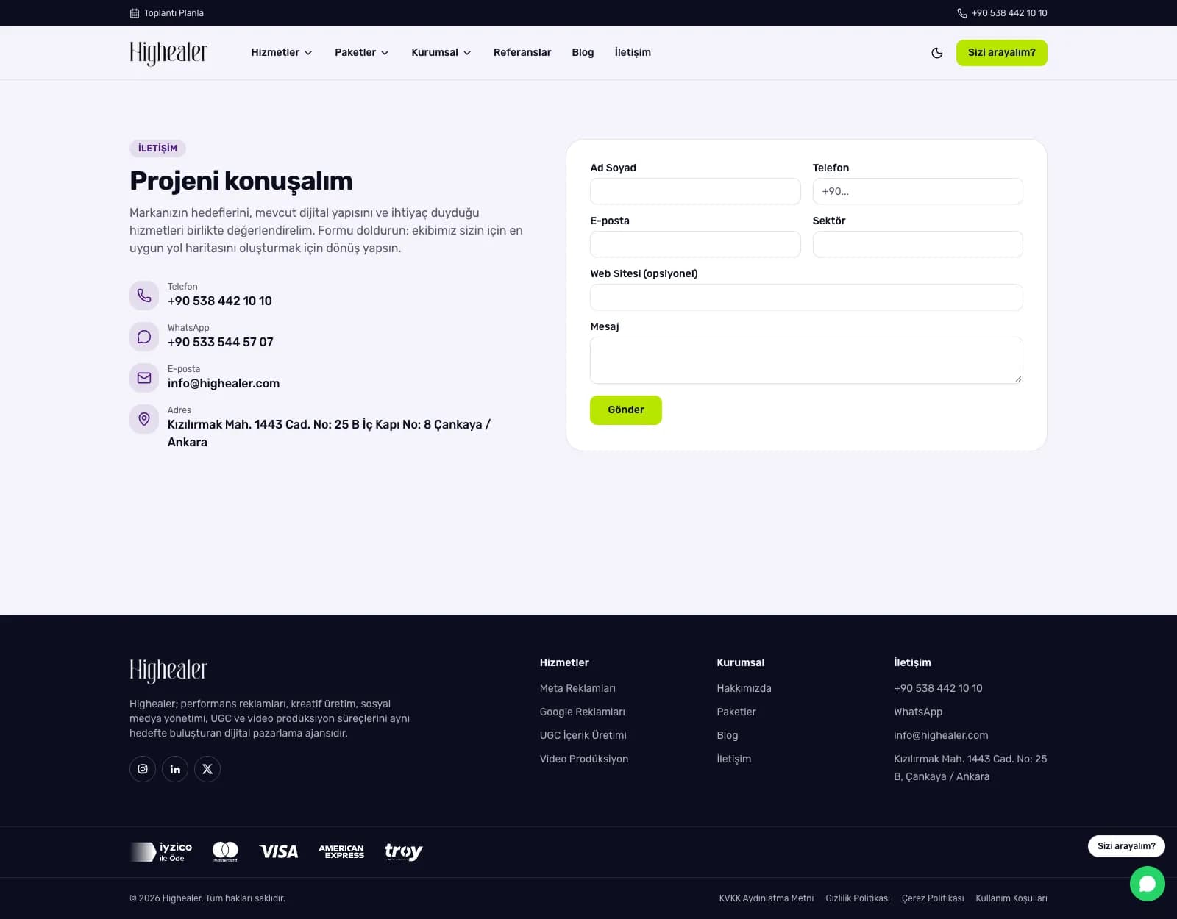Screen dimensions: 1177x919
Task: Focus the Web Sitesi (opsiyonel) field
Action: (x=806, y=297)
